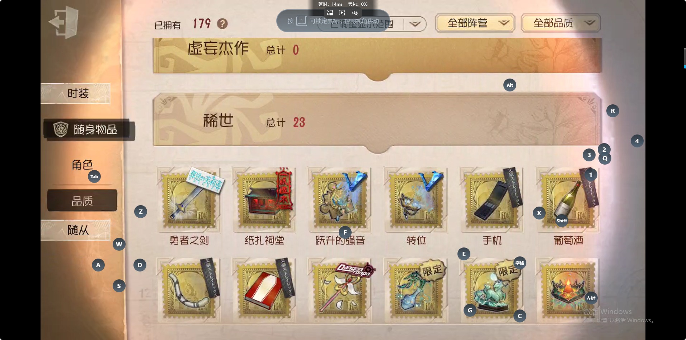Image resolution: width=686 pixels, height=340 pixels.
Task: Select the 勇者之剑 accessory stamp
Action: point(189,198)
